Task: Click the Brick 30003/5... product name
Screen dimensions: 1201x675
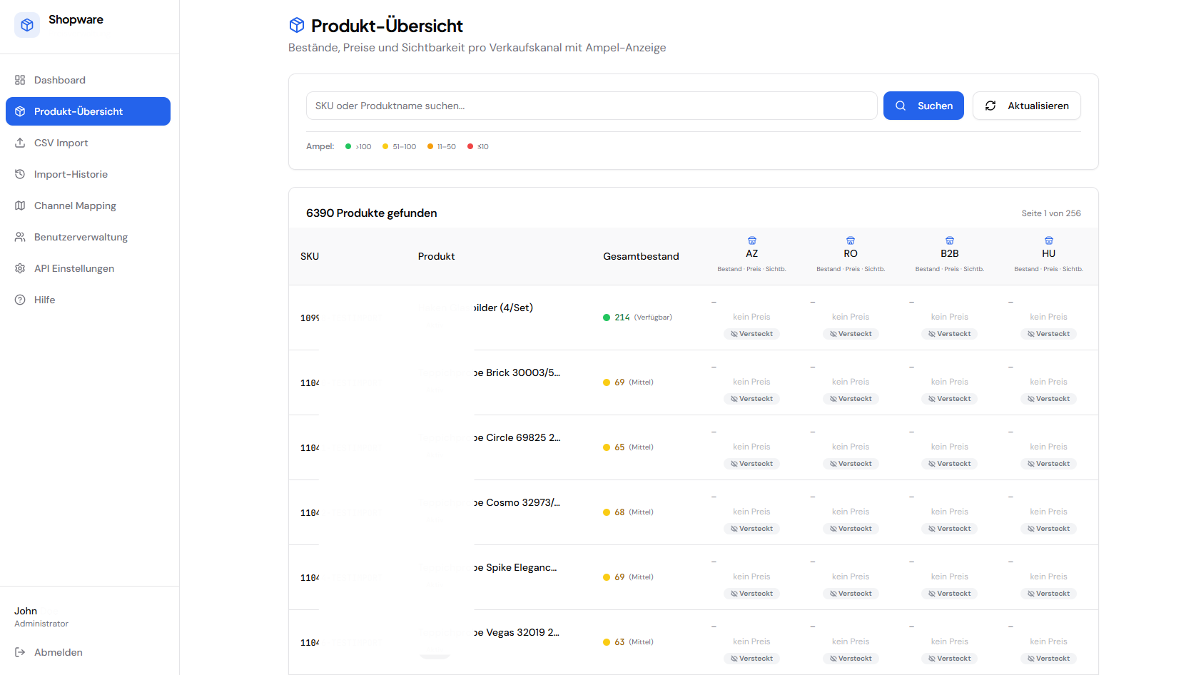Action: coord(517,372)
